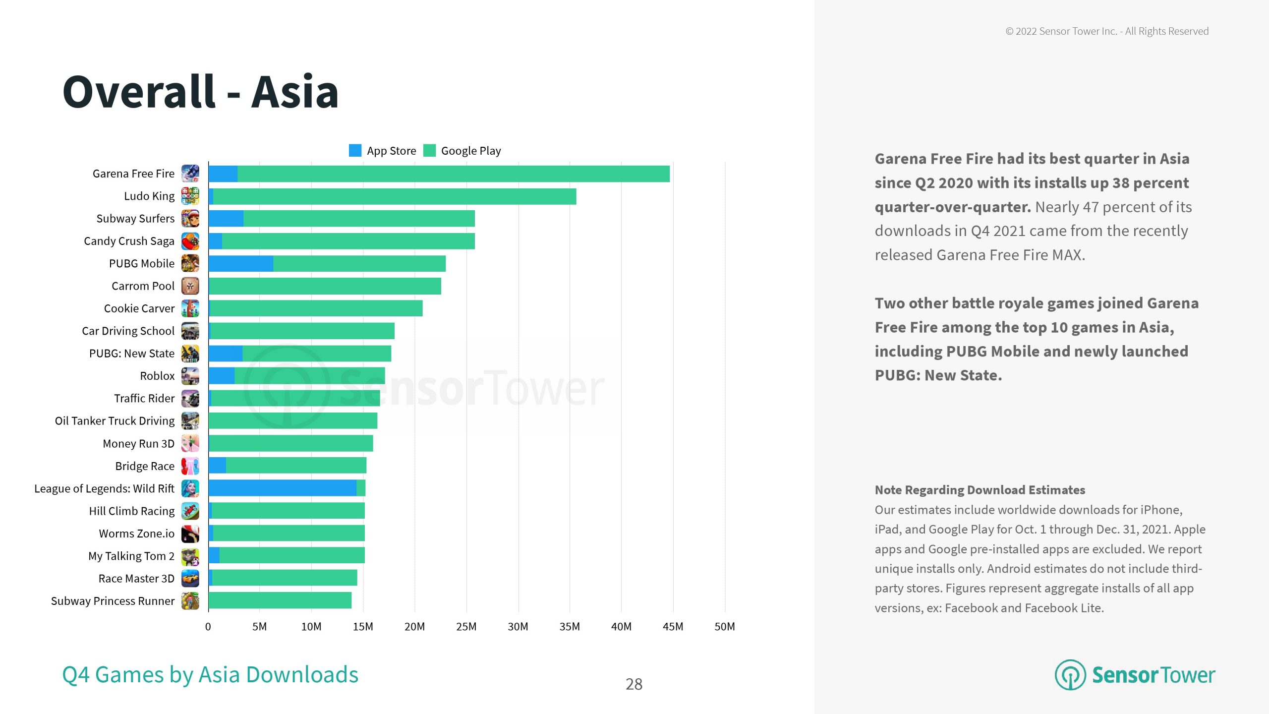Image resolution: width=1269 pixels, height=714 pixels.
Task: Click the Q4 Games by Asia Downloads caption
Action: point(210,675)
